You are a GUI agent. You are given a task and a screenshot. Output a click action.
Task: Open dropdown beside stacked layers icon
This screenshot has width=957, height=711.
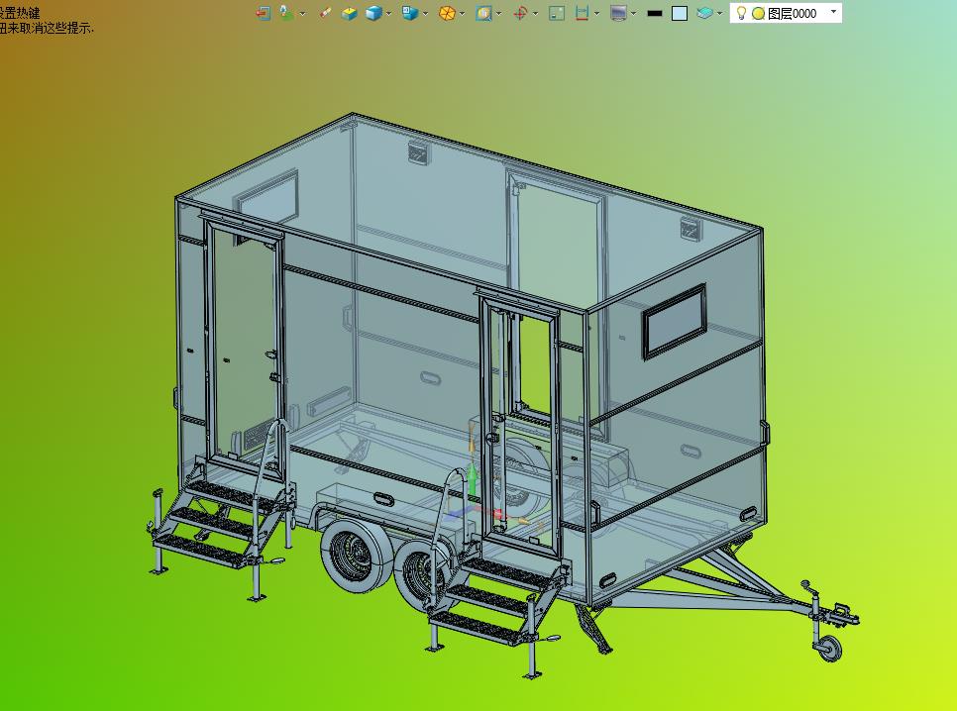[719, 14]
